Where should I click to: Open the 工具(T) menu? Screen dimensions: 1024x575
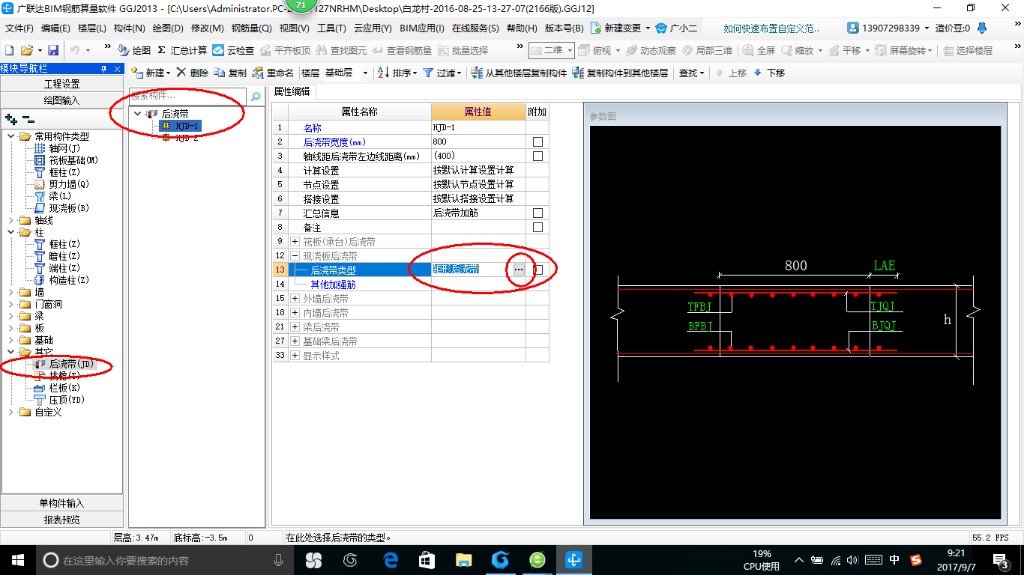331,28
